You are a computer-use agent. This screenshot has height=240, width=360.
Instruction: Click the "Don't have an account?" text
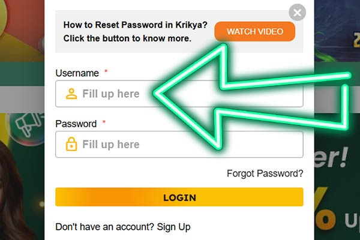105,227
